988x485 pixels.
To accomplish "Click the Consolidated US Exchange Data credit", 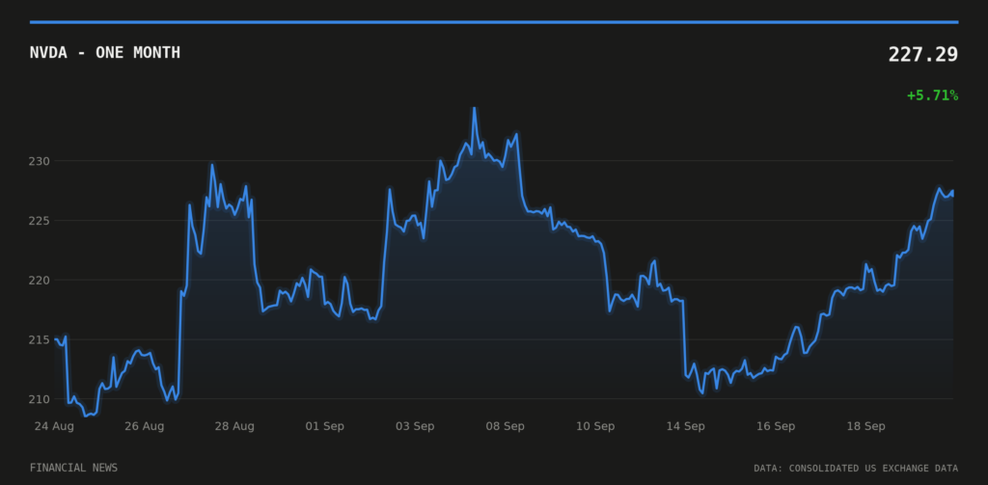I will 856,469.
